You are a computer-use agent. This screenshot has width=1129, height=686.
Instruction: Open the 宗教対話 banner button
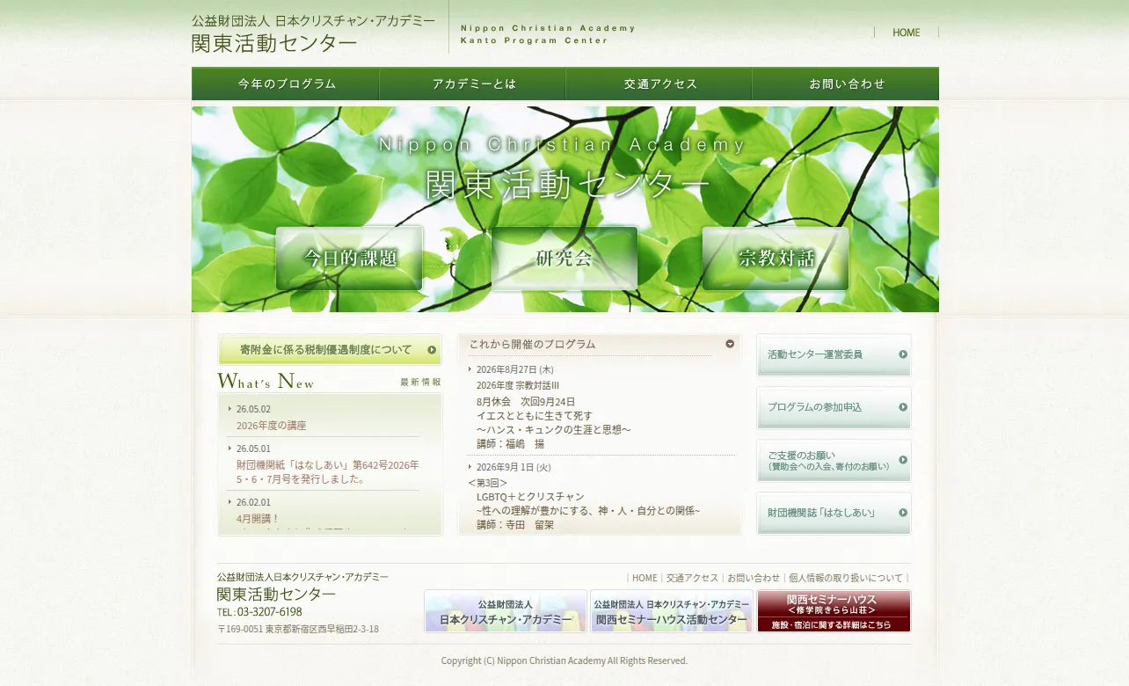pos(776,259)
